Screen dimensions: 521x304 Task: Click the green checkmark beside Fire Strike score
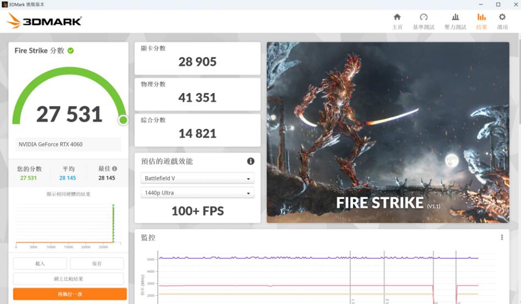(70, 51)
